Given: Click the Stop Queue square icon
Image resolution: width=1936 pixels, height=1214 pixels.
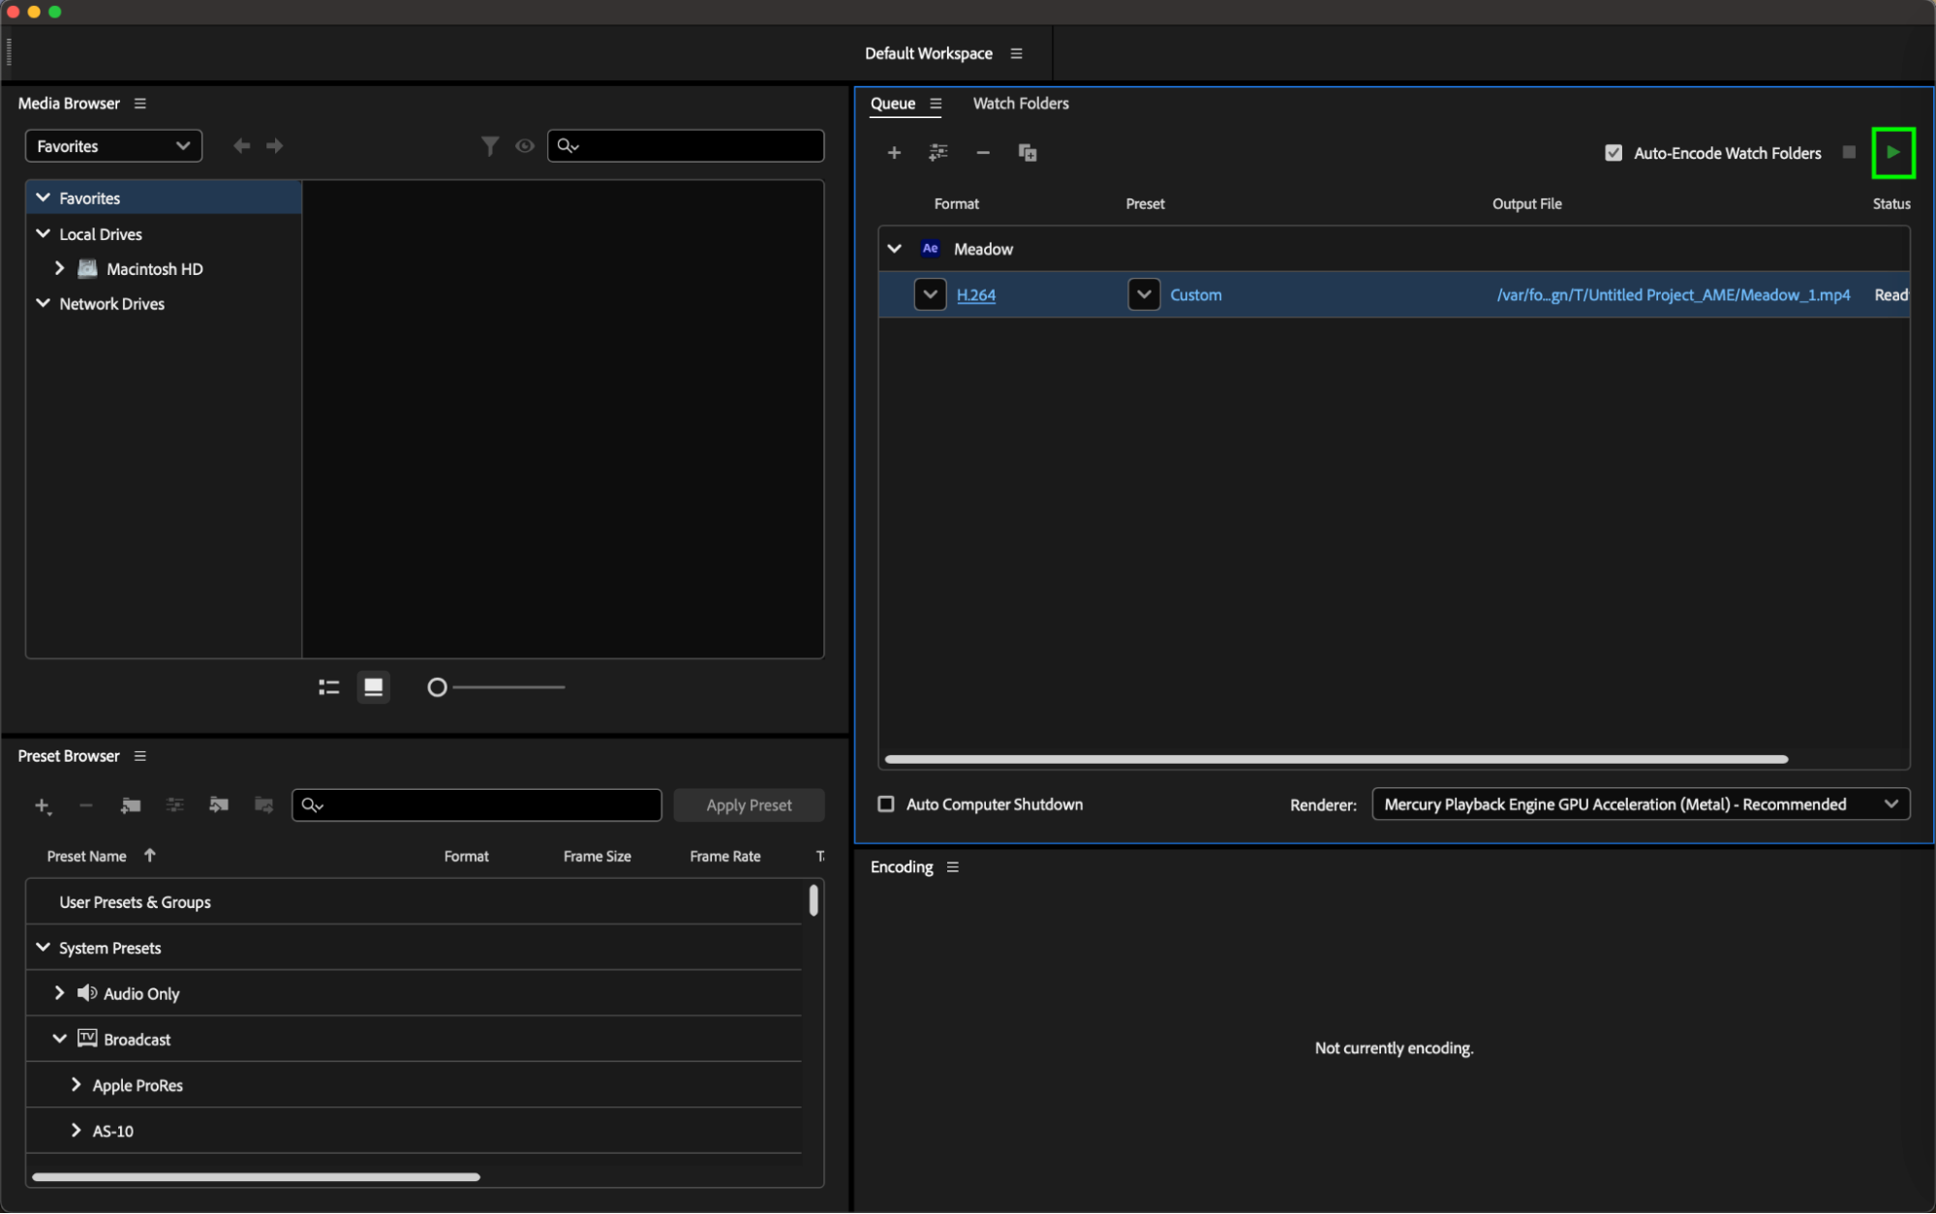Looking at the screenshot, I should click(1849, 152).
